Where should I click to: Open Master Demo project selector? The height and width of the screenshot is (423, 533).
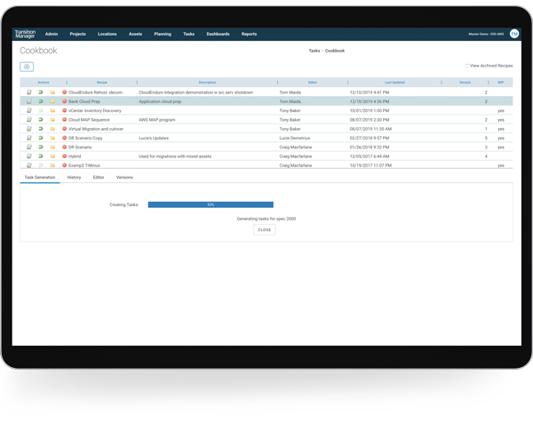click(x=485, y=34)
